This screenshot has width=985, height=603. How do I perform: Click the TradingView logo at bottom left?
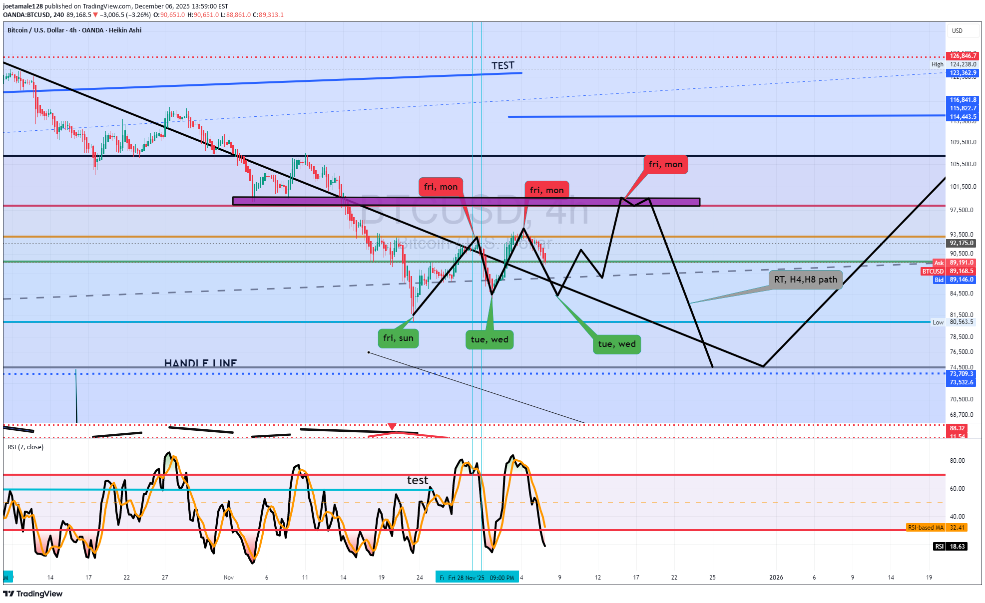click(33, 594)
